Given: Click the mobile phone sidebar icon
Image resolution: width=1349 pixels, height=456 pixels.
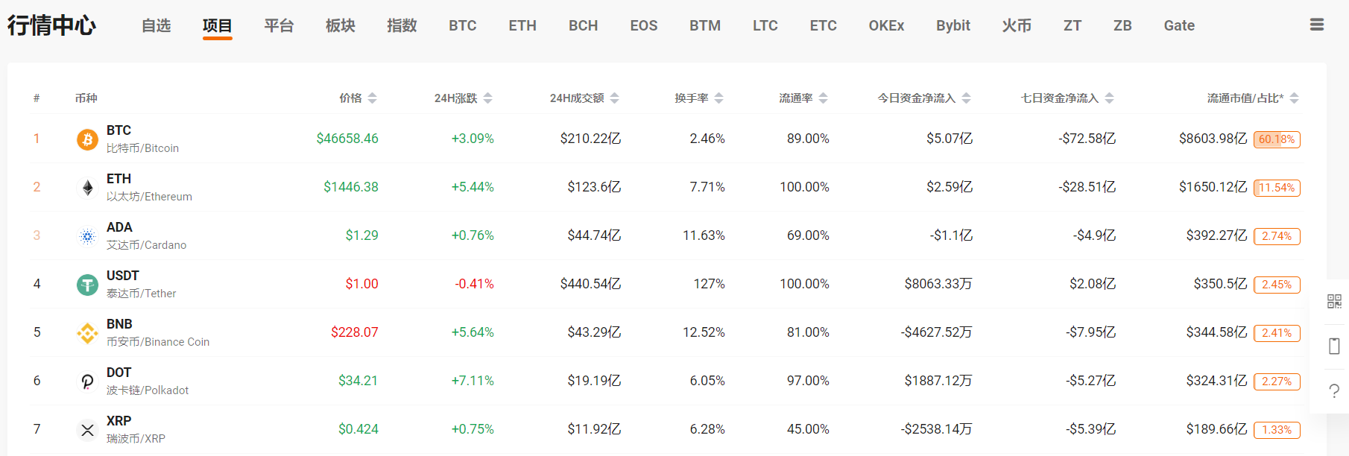Looking at the screenshot, I should pyautogui.click(x=1334, y=346).
